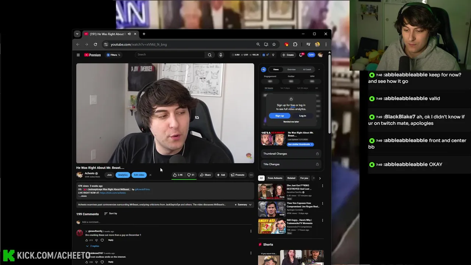Screen dimensions: 471x265
Task: Click the Share button
Action: coord(205,175)
